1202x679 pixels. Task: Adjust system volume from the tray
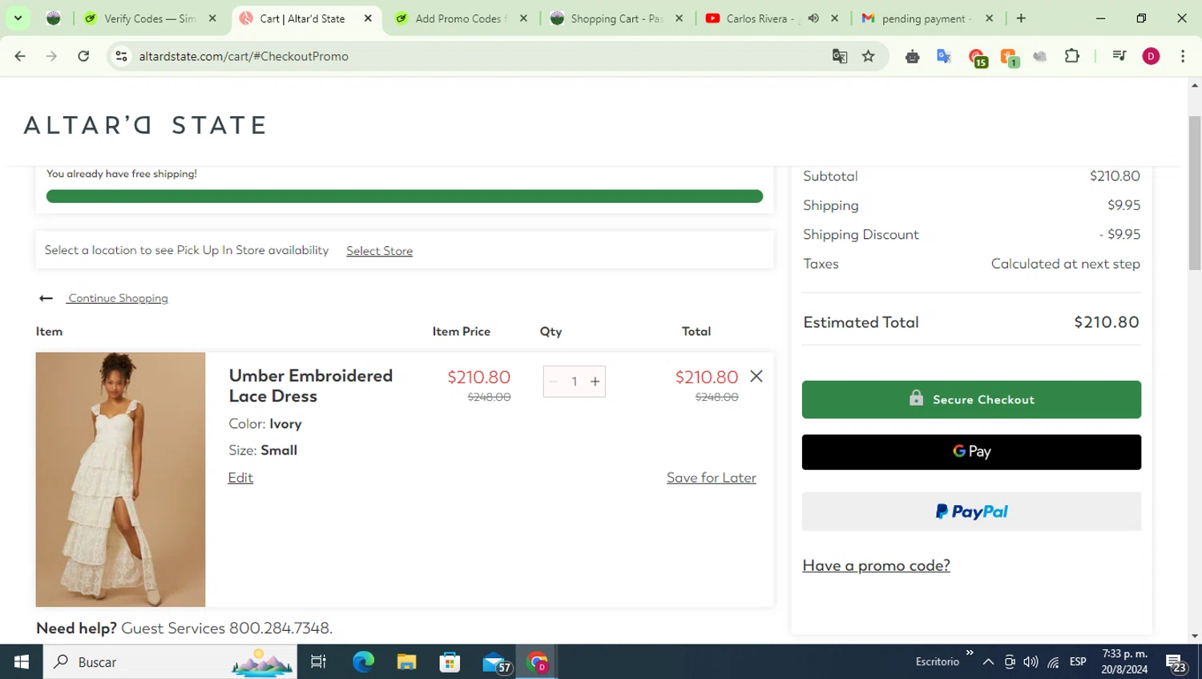[1031, 661]
